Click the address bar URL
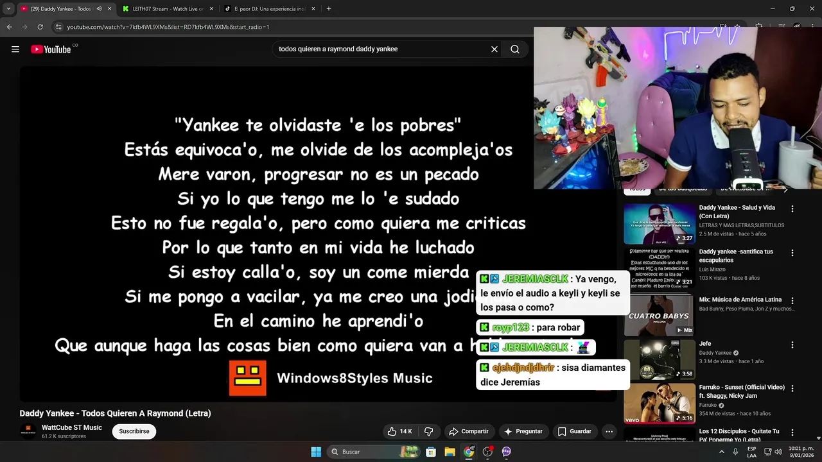The width and height of the screenshot is (822, 462). [x=168, y=27]
